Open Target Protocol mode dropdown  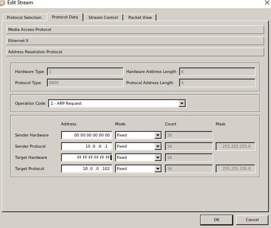[158, 169]
